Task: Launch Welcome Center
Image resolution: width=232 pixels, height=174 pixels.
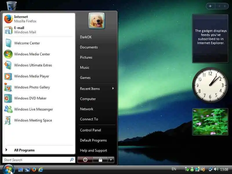Action: pos(39,43)
